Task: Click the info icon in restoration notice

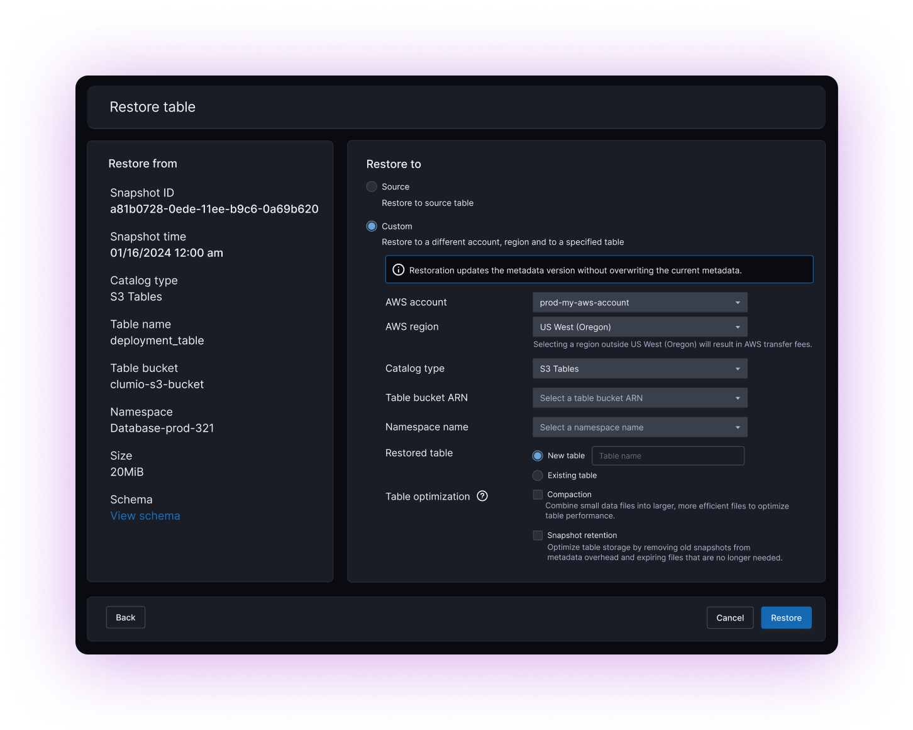Action: [x=398, y=270]
